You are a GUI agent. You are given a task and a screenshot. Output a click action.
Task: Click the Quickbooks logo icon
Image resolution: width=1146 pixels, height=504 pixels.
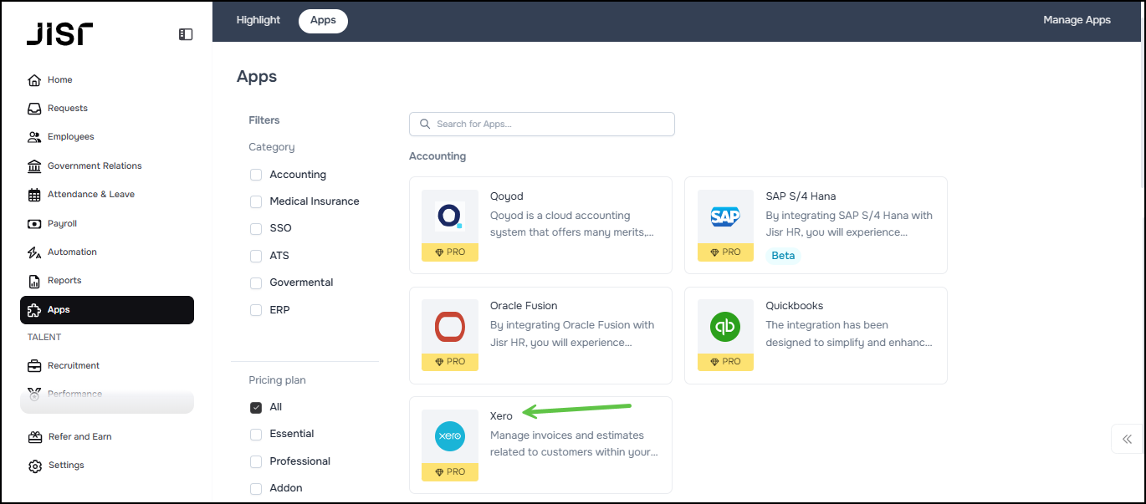click(x=725, y=327)
